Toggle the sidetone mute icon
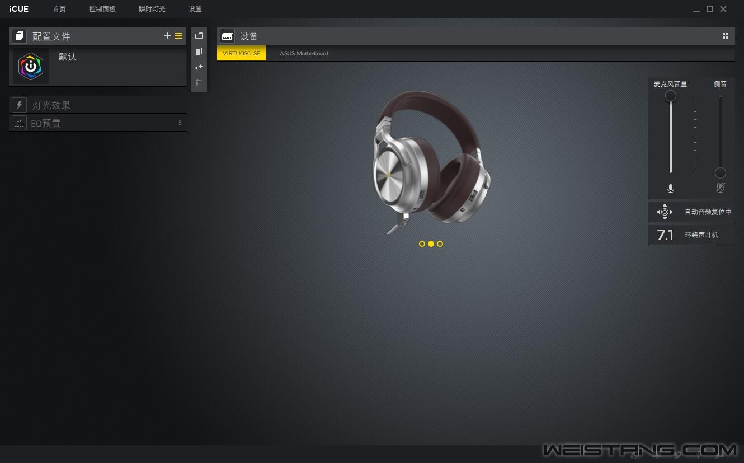744x463 pixels. click(721, 188)
